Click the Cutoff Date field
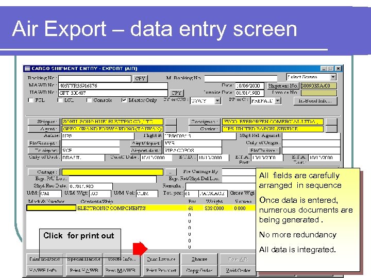371x278 pixels. tap(156, 158)
